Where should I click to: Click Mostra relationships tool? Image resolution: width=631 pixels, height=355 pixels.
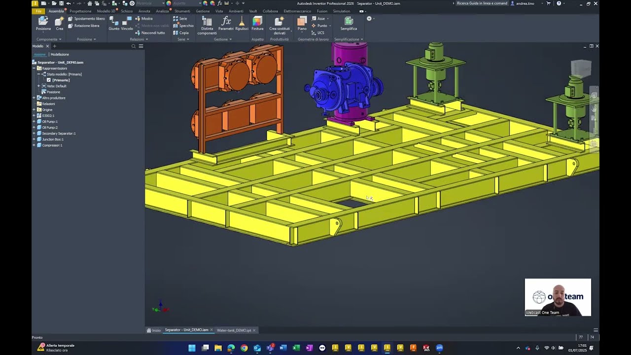pos(144,19)
